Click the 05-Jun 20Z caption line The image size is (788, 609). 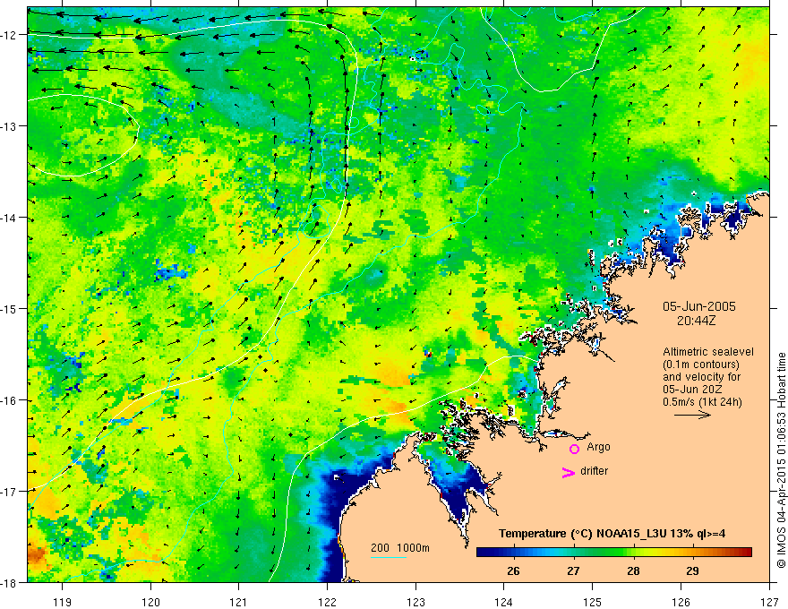(x=691, y=390)
